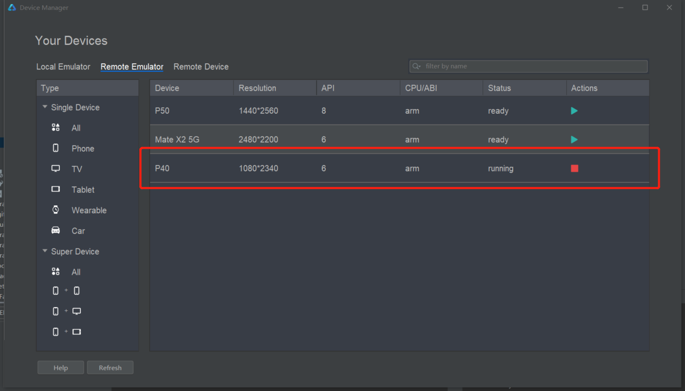Select the Mate X2 5G device name
Image resolution: width=685 pixels, height=391 pixels.
(x=177, y=139)
